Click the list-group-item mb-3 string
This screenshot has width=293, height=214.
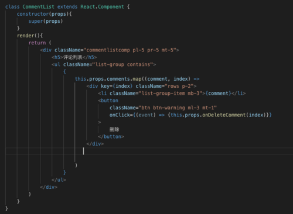(x=171, y=94)
